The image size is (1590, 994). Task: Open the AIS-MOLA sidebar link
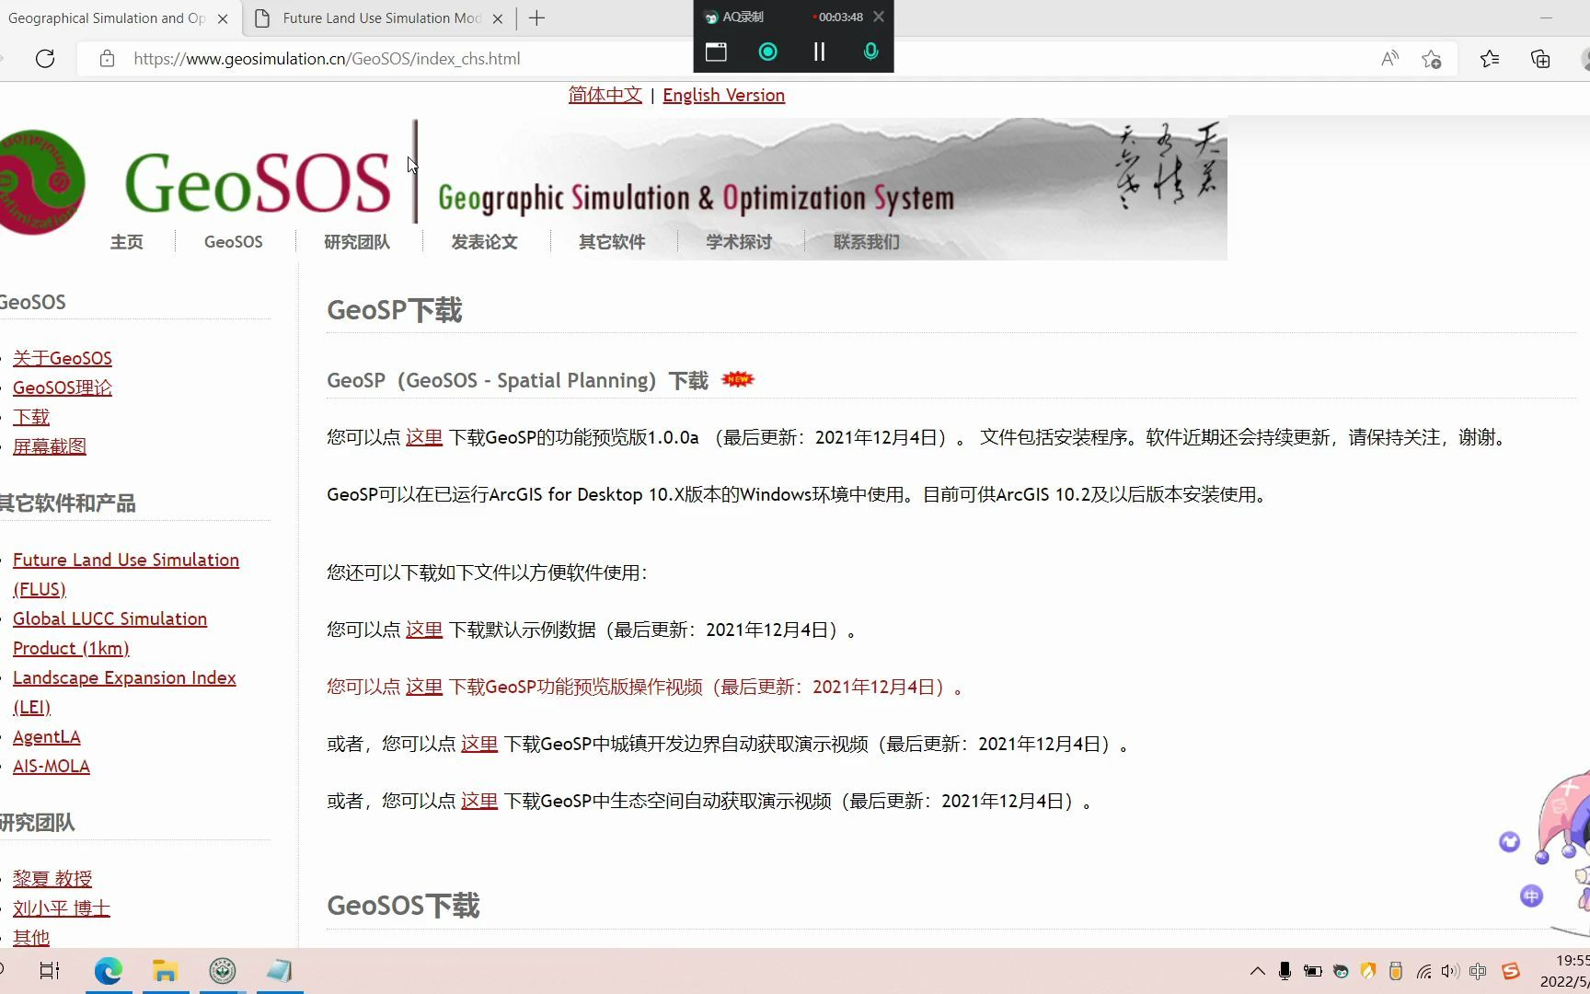52,767
